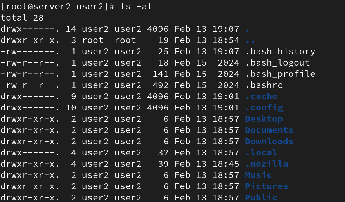The width and height of the screenshot is (345, 202).
Task: Click the .bash_profile file entry
Action: (x=280, y=74)
